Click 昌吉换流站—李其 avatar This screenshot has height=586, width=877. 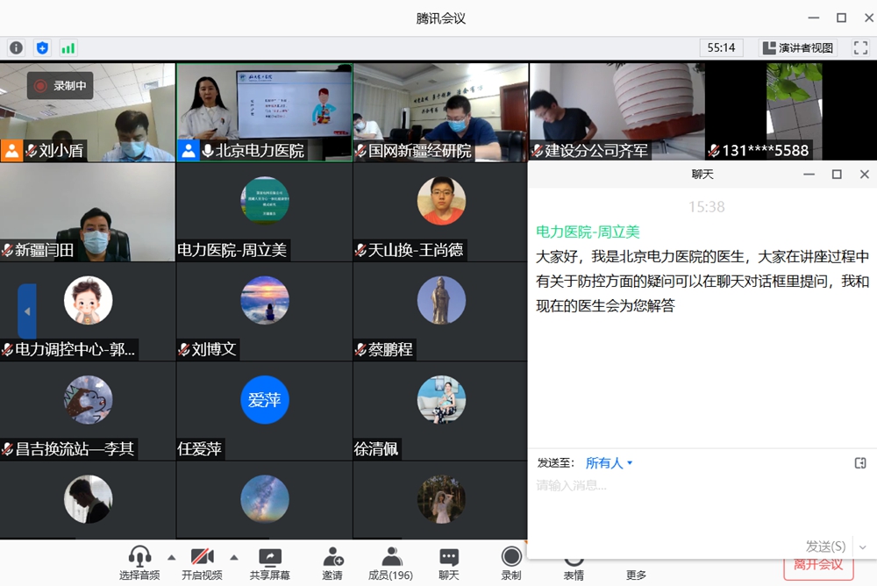pyautogui.click(x=89, y=400)
